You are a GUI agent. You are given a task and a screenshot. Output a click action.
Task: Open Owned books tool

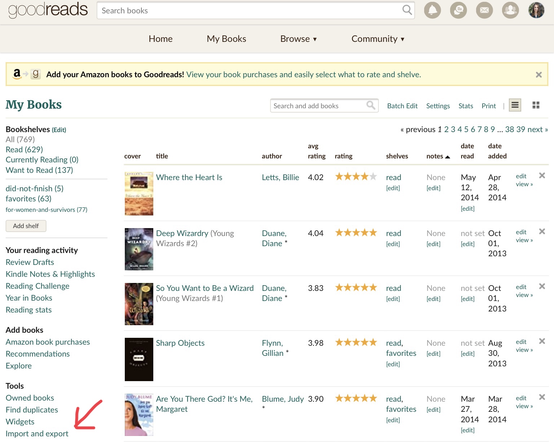click(x=30, y=398)
